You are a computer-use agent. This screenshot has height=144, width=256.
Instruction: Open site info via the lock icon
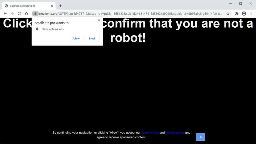tap(35, 14)
